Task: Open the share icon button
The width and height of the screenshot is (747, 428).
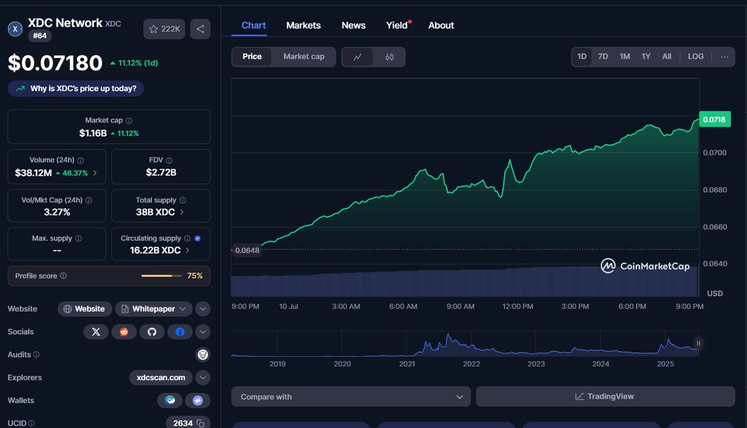Action: coord(200,29)
